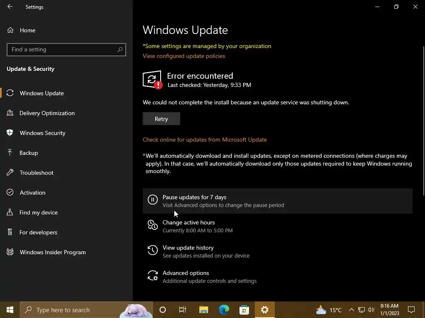Viewport: 425px width, 318px height.
Task: Click the Retry button
Action: [x=161, y=119]
